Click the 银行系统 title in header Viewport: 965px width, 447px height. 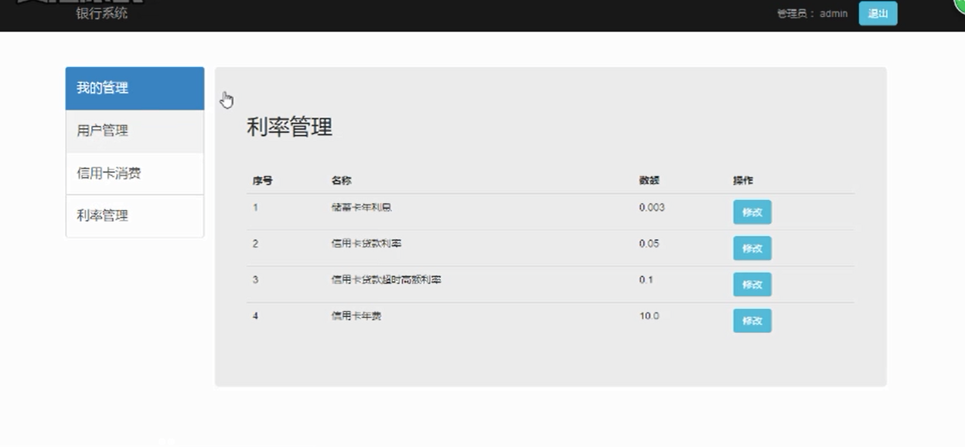(x=102, y=13)
